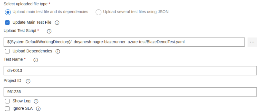
Task: Click the Ignore SLA label text
Action: coord(23,109)
